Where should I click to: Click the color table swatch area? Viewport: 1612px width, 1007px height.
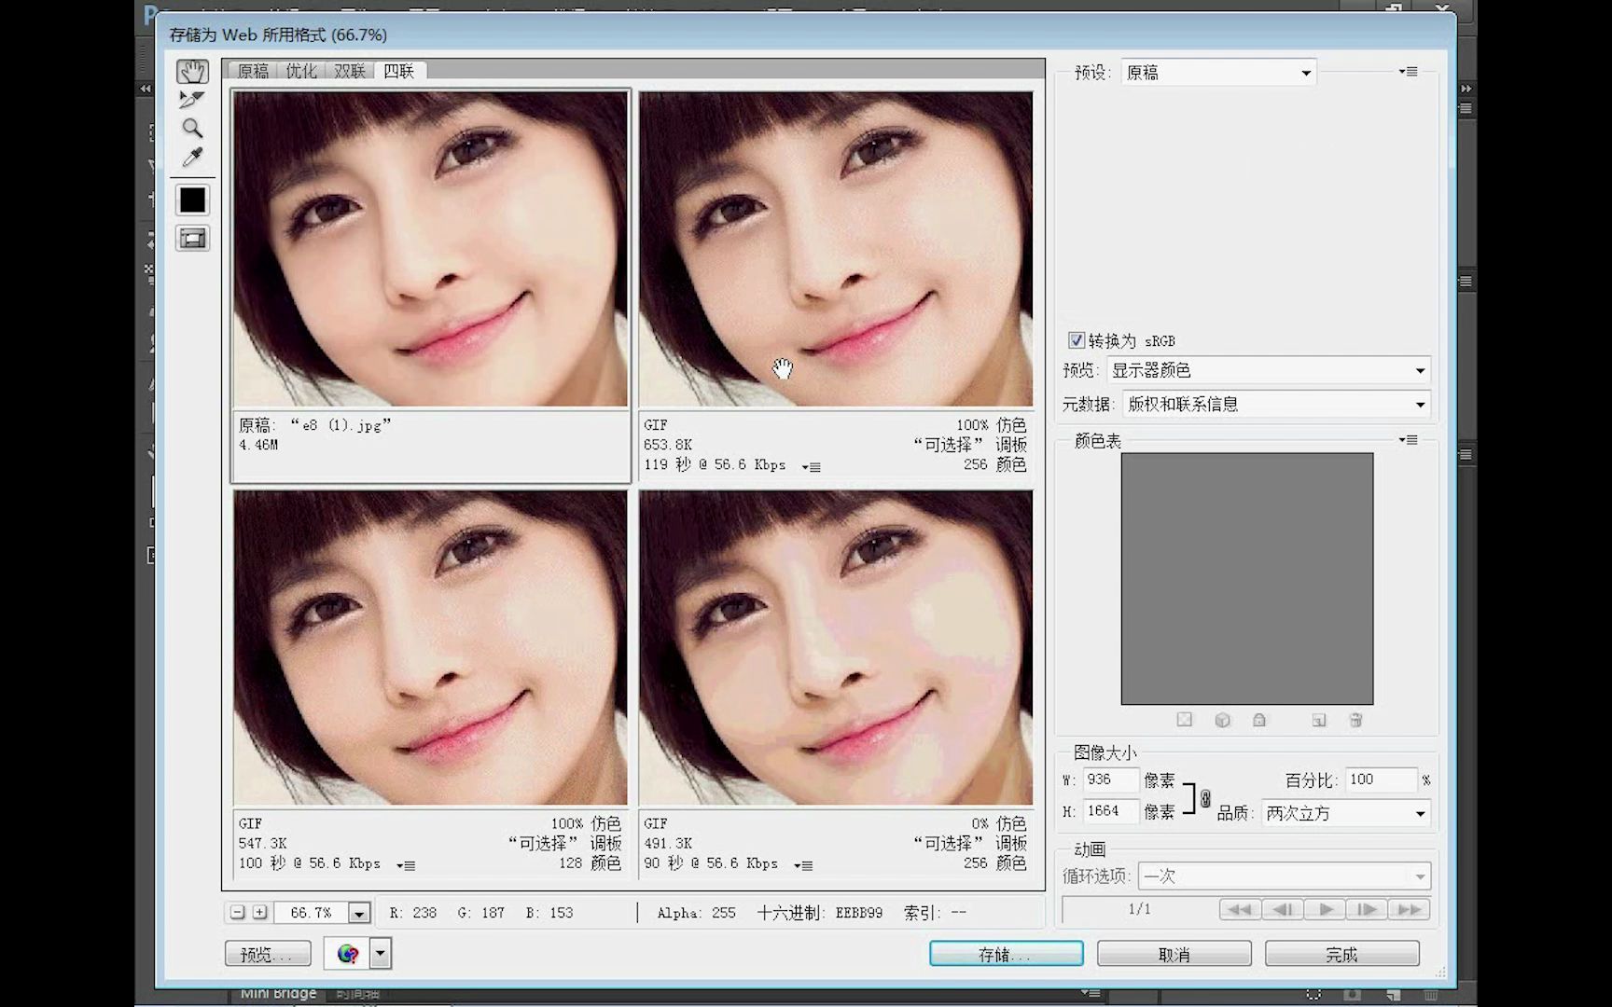click(x=1247, y=579)
